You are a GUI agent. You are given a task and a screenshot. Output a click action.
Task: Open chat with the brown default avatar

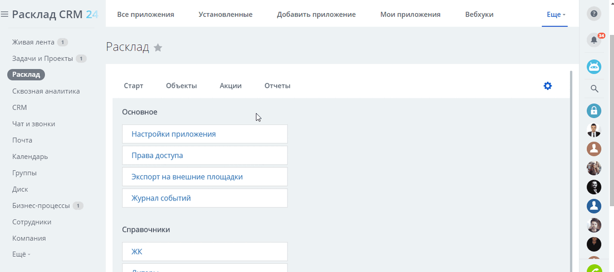pos(594,149)
